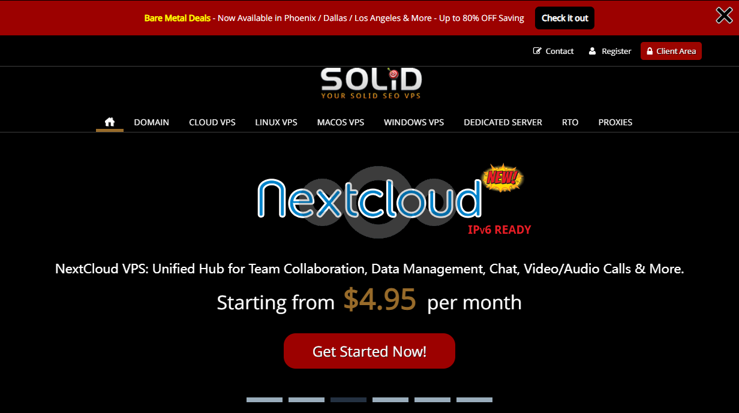Image resolution: width=739 pixels, height=413 pixels.
Task: Open the RTO menu
Action: tap(570, 122)
